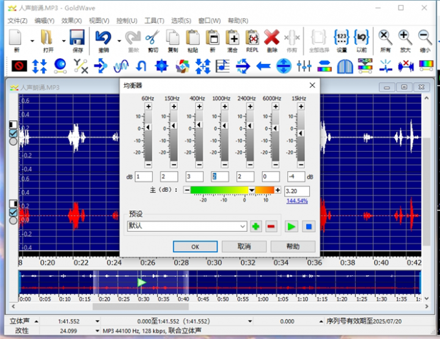The width and height of the screenshot is (440, 339).
Task: Select the radio circle under left channel checkbox
Action: click(13, 141)
